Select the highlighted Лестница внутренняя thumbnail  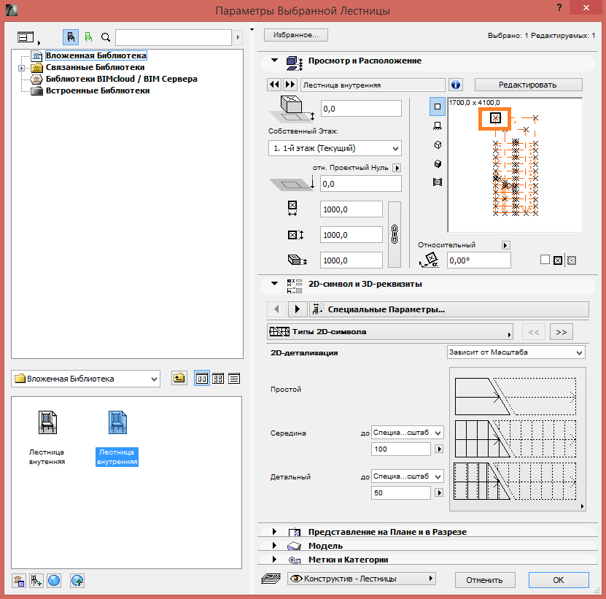[117, 438]
